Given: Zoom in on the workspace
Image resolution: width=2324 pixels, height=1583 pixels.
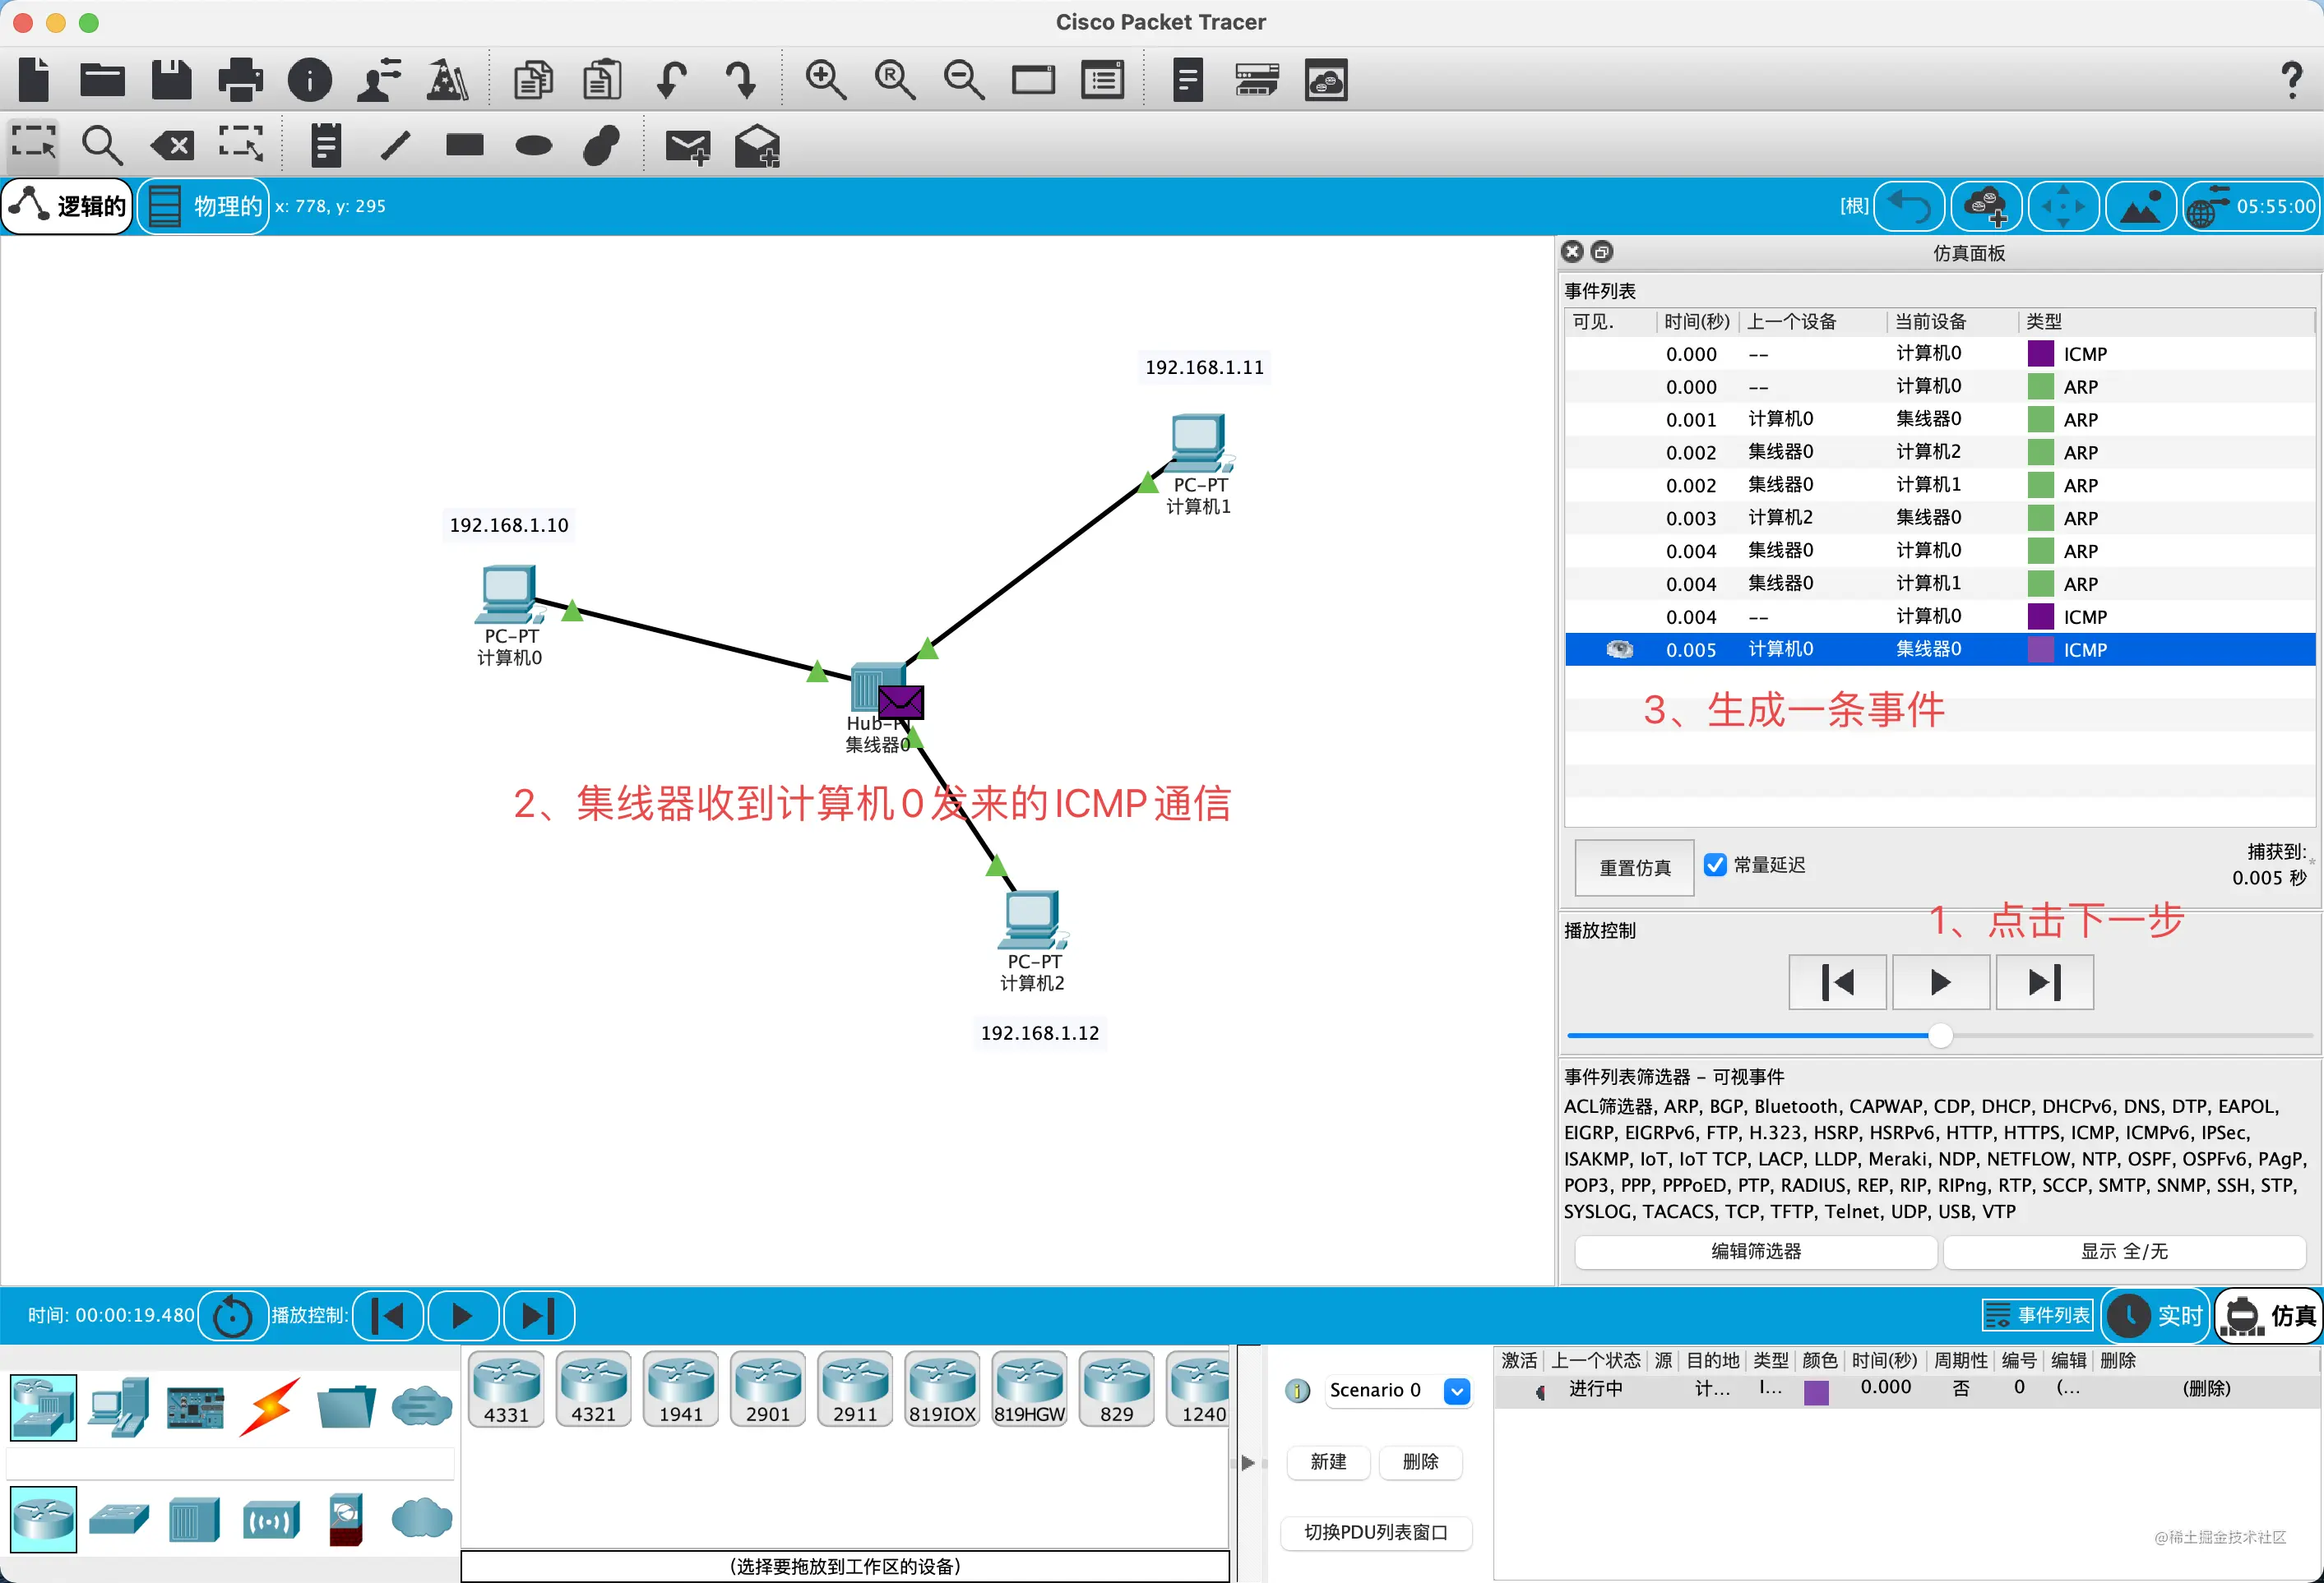Looking at the screenshot, I should pyautogui.click(x=826, y=80).
